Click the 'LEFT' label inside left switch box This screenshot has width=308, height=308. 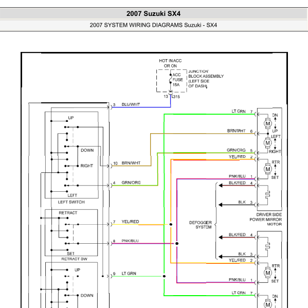(73, 195)
